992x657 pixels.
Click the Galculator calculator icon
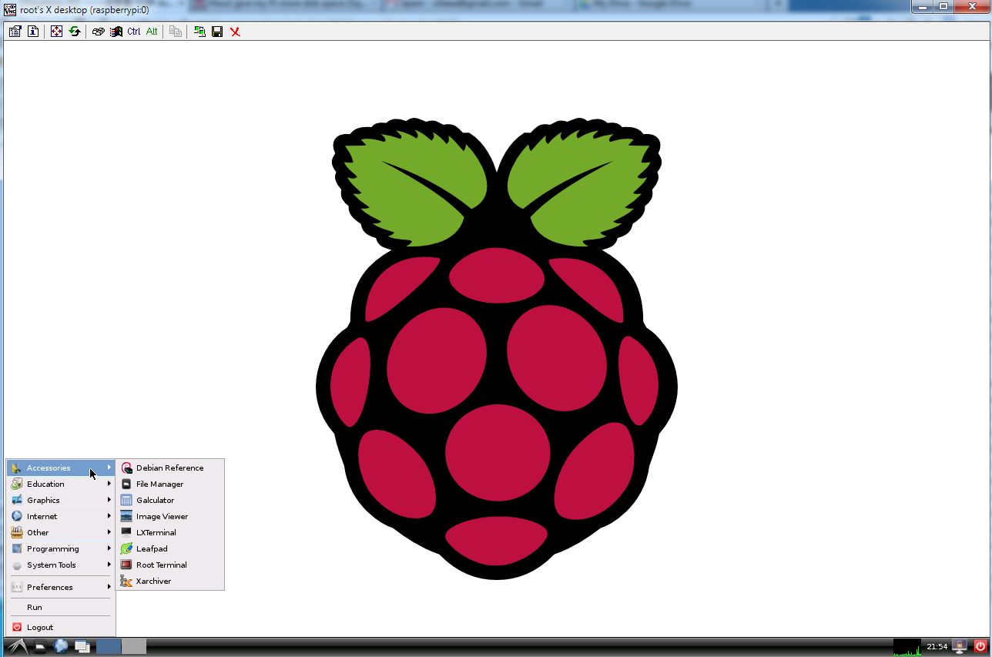127,501
